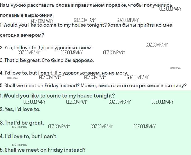This screenshot has height=155, width=191.
Task: Click the translation "Может, вместо этого встретимся в пятницу?"
Action: click(134, 85)
